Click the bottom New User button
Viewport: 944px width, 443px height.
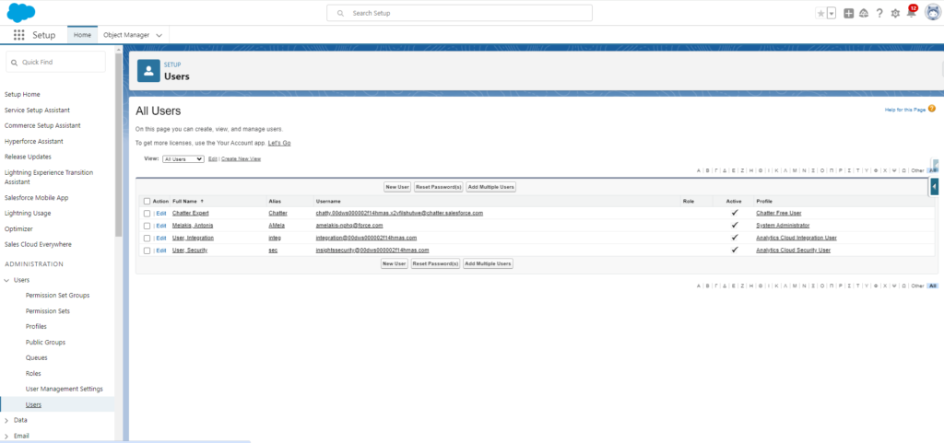pos(395,264)
